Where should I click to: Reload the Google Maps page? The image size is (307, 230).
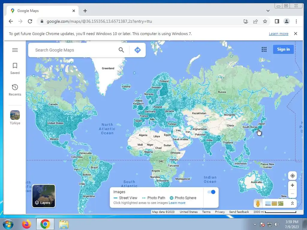point(30,21)
